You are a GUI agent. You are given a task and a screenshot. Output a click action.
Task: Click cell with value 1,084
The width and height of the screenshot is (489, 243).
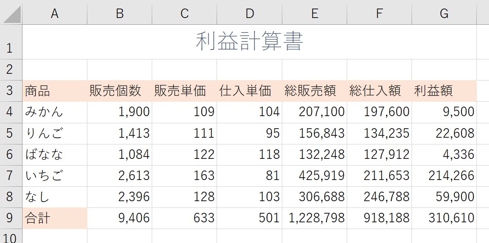tap(120, 154)
